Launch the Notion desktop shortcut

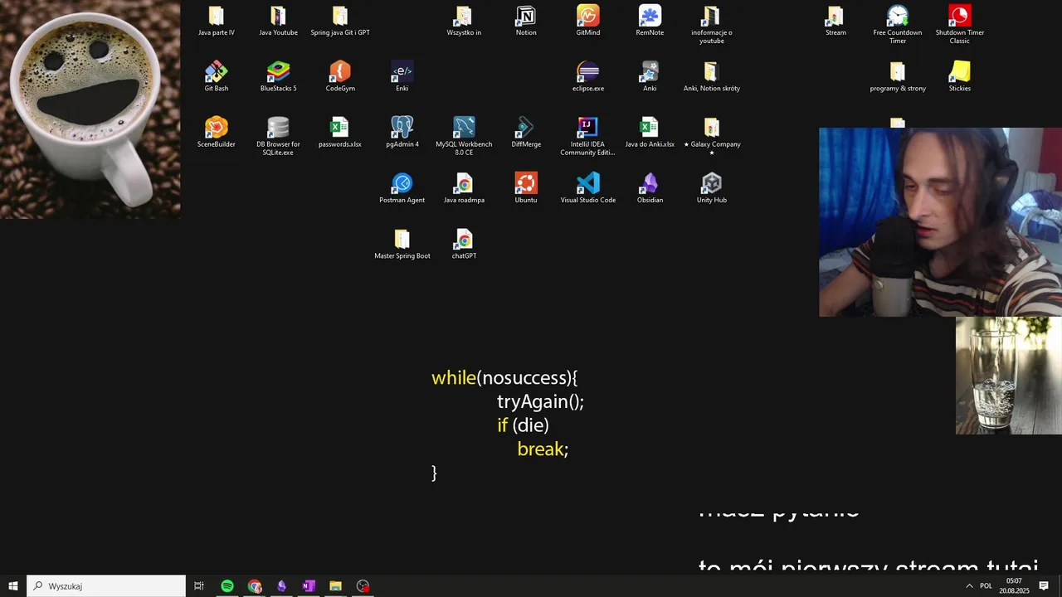526,22
